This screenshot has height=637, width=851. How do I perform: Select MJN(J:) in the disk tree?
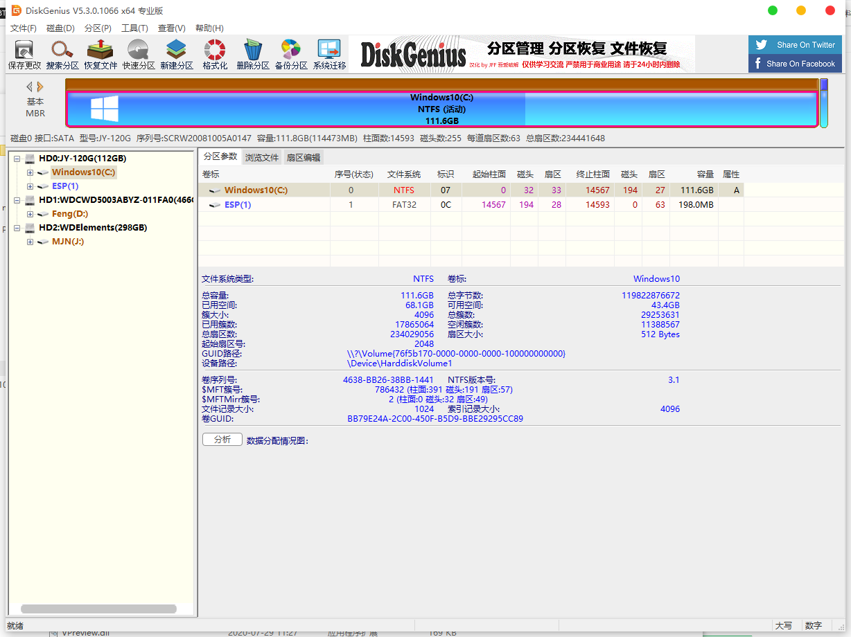(68, 242)
